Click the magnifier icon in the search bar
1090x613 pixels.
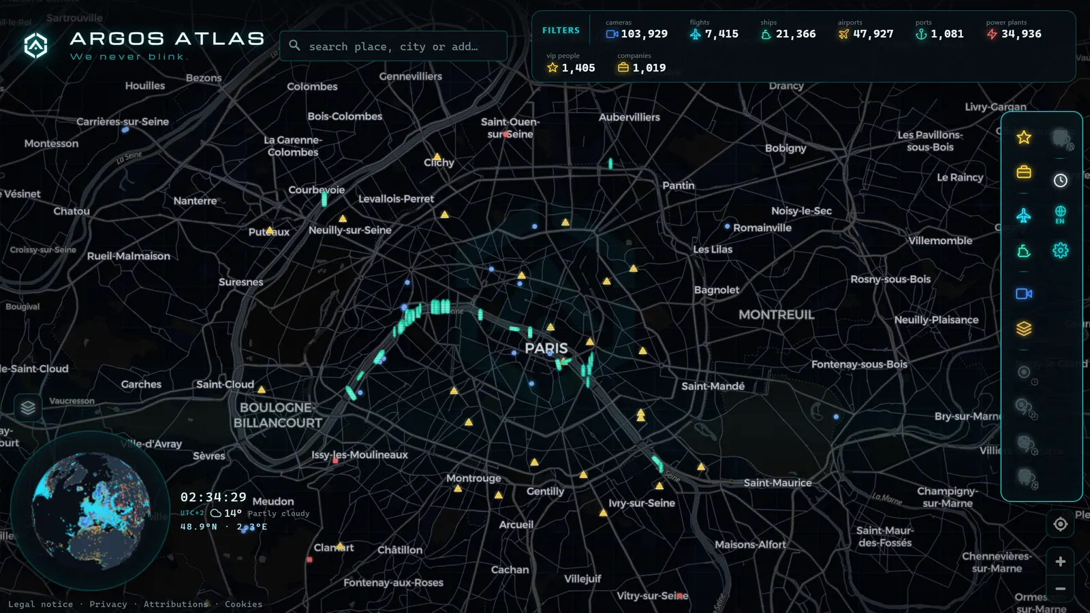[294, 46]
